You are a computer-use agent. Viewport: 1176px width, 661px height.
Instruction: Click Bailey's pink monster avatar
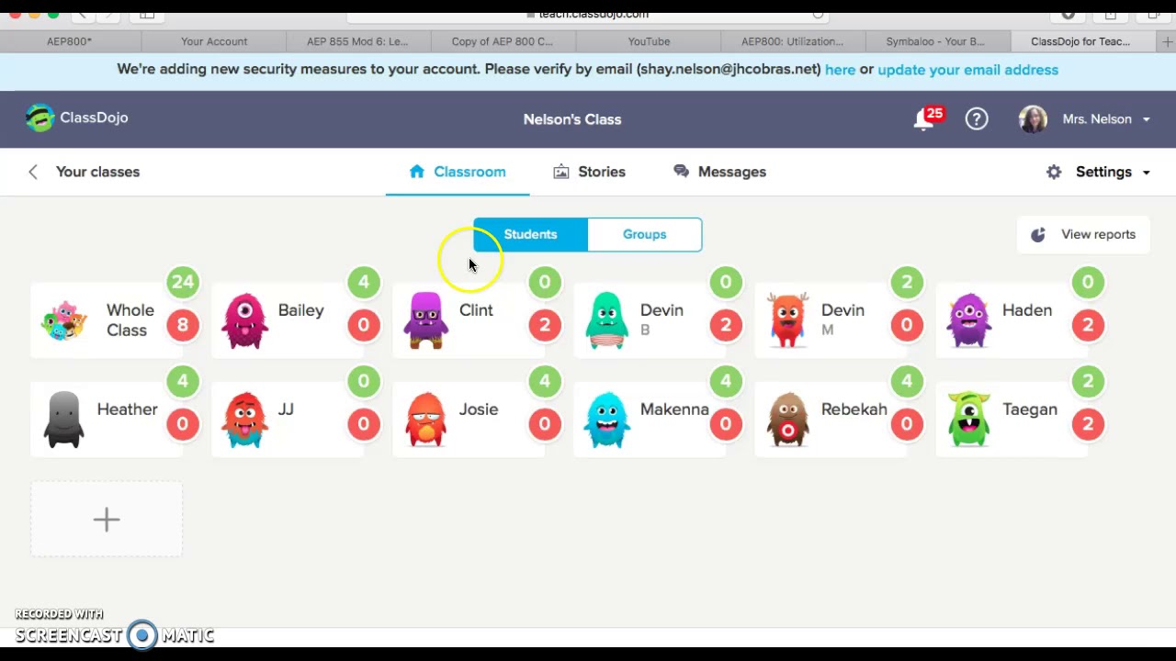click(x=244, y=320)
